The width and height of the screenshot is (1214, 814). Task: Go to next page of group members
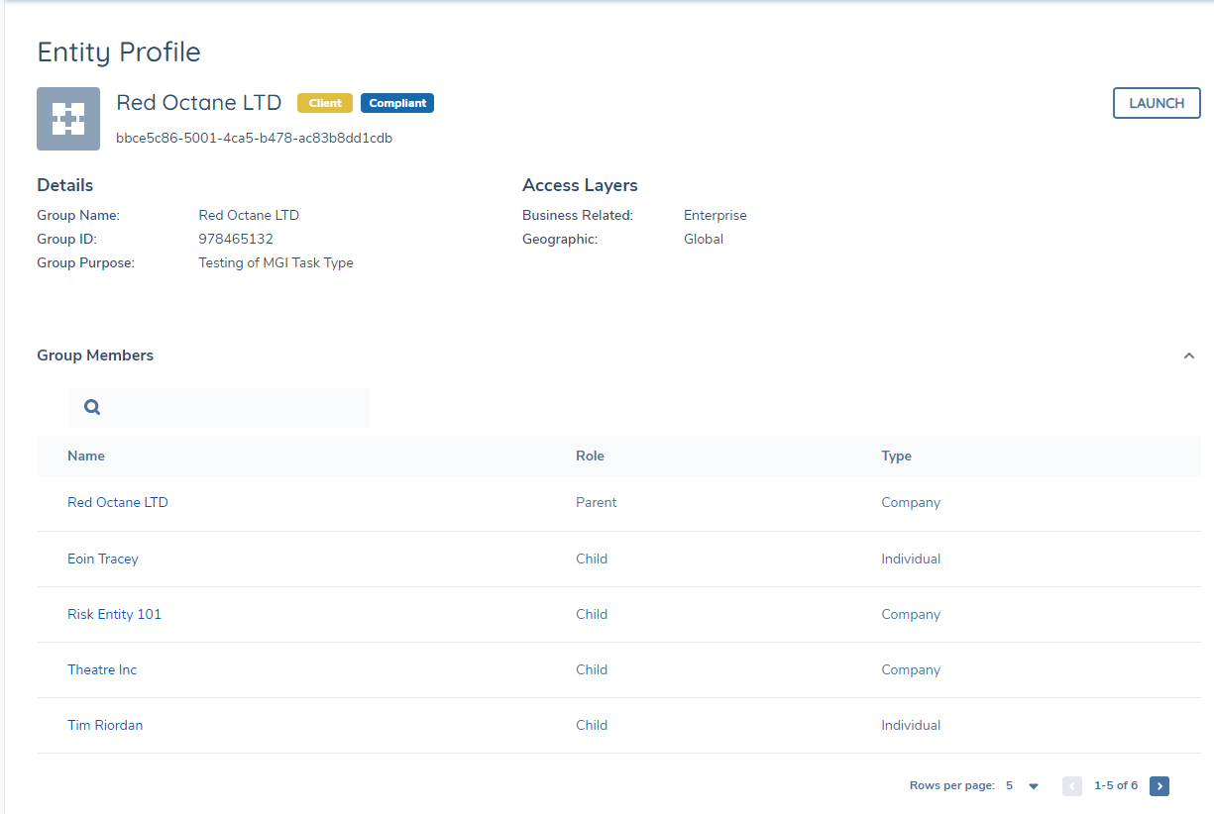click(x=1159, y=786)
